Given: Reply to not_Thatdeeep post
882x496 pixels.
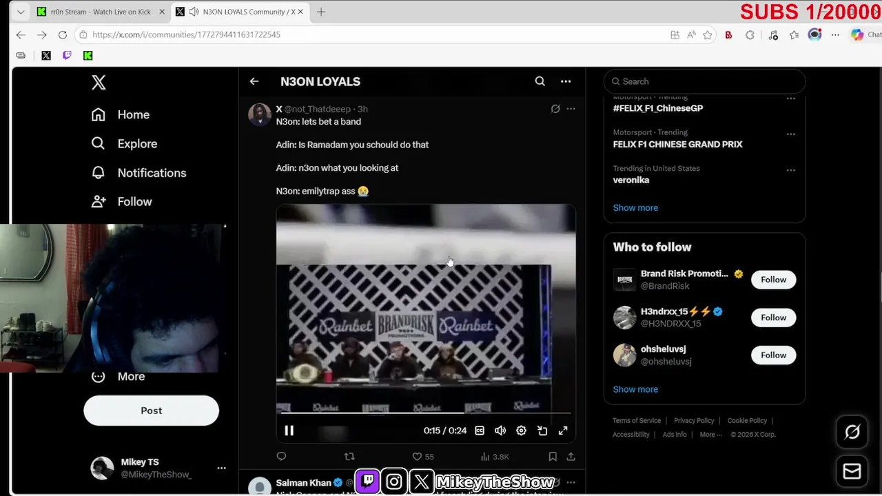Looking at the screenshot, I should (281, 456).
